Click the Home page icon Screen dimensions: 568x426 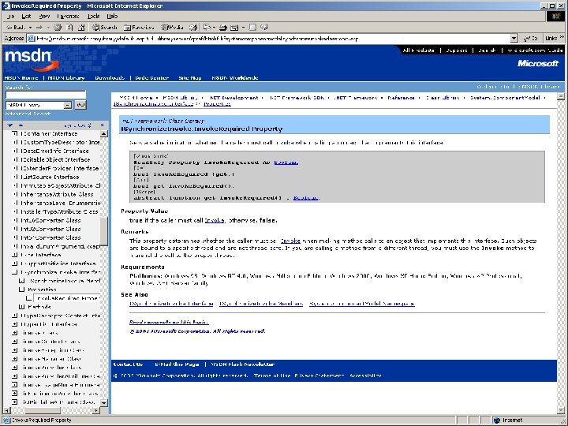[81, 27]
